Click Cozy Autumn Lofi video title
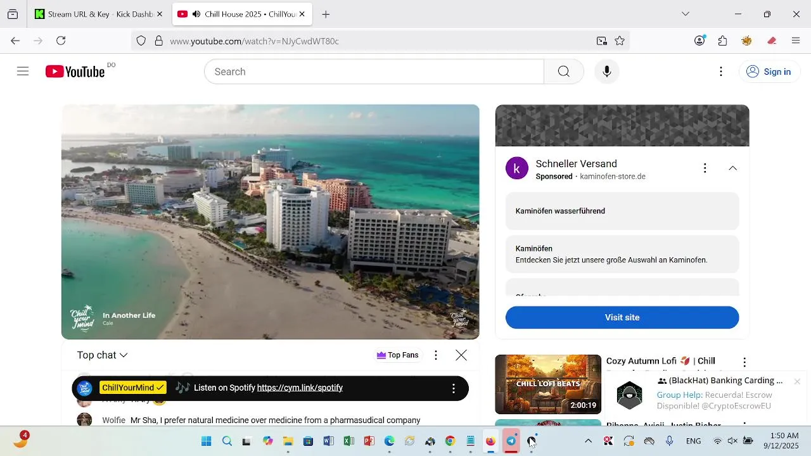 point(661,361)
